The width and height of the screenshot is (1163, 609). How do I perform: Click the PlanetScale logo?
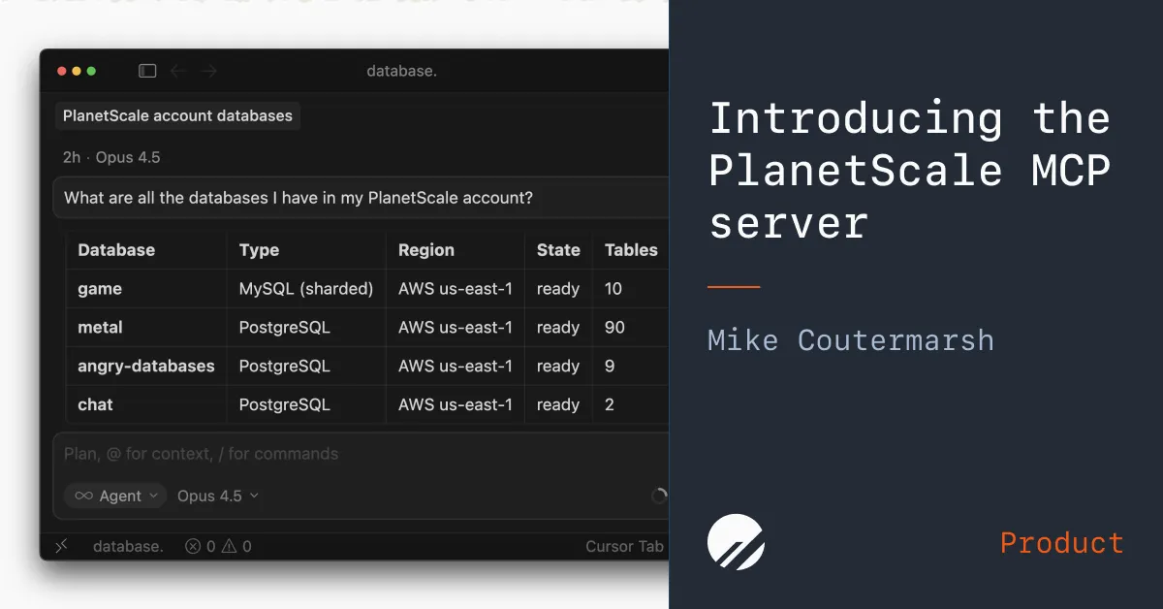pyautogui.click(x=736, y=541)
